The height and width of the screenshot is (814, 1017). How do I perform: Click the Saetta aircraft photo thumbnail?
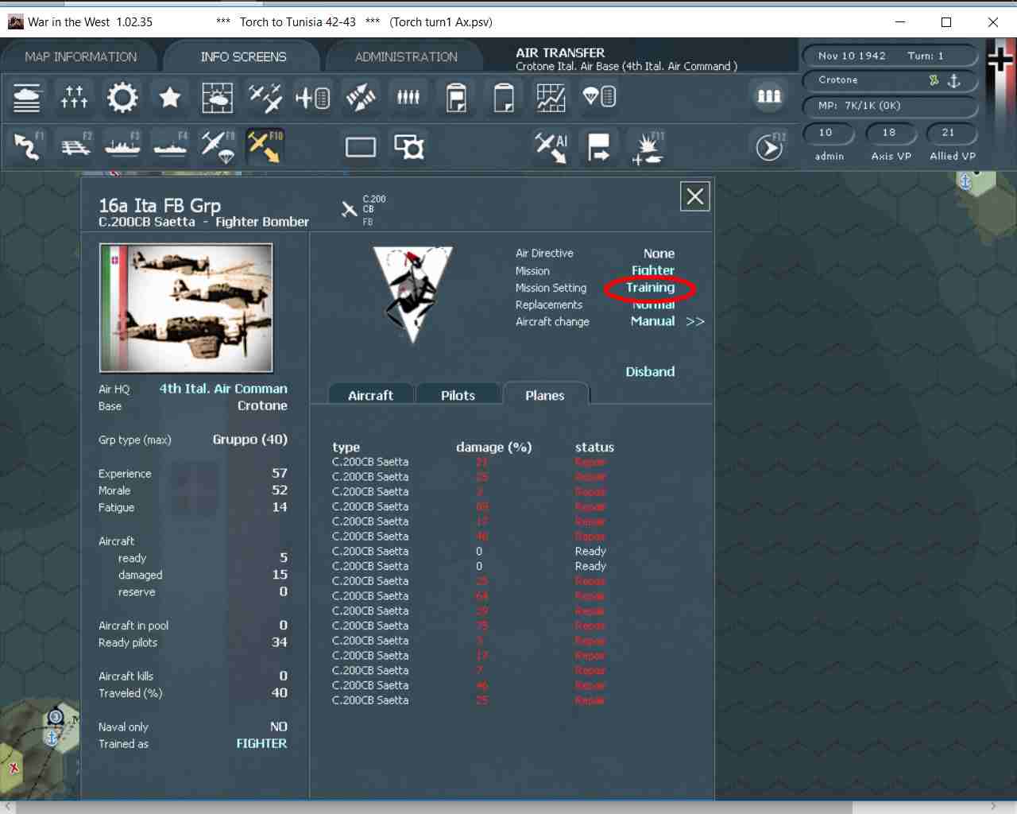[x=186, y=308]
